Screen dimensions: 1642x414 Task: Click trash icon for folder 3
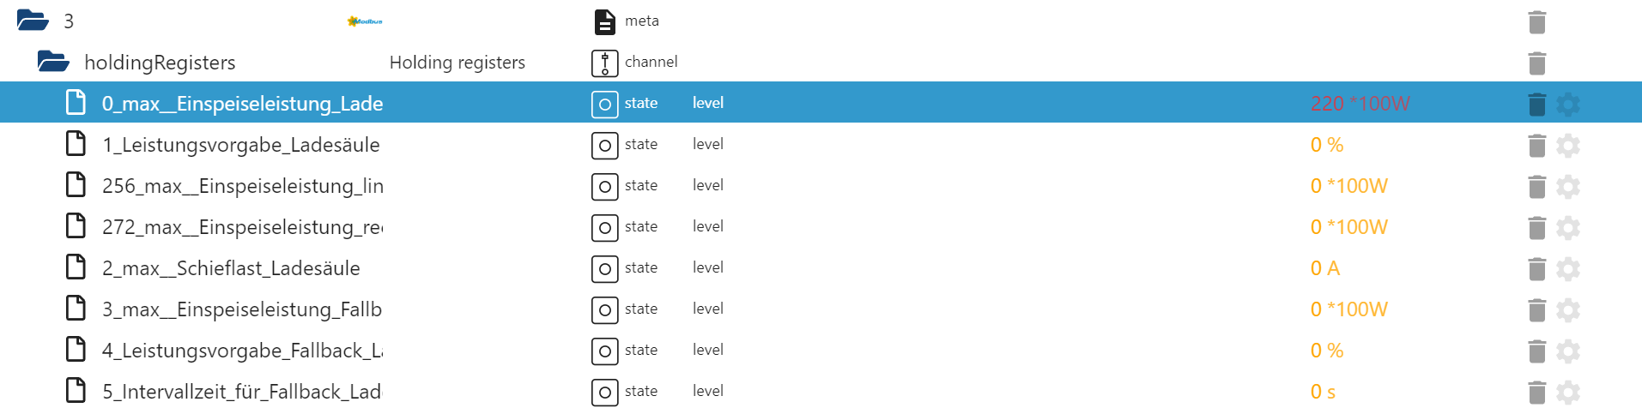[x=1536, y=22]
